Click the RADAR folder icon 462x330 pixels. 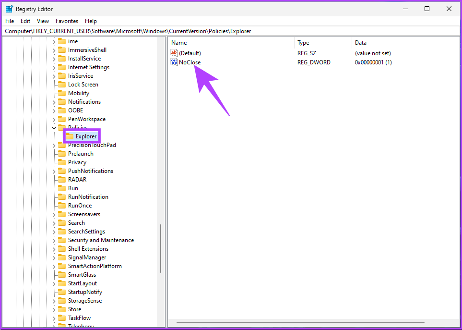[61, 180]
